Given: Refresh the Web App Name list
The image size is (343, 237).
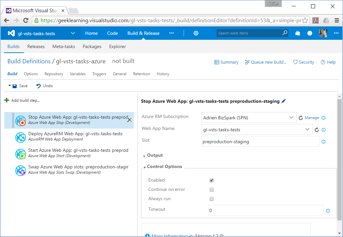Looking at the screenshot, I should (x=316, y=130).
